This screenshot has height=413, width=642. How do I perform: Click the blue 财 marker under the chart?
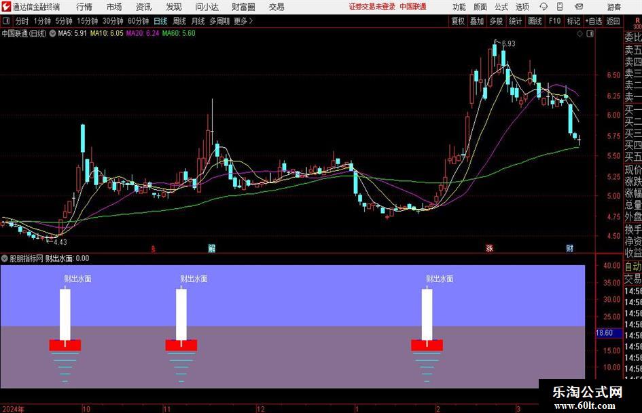(569, 248)
